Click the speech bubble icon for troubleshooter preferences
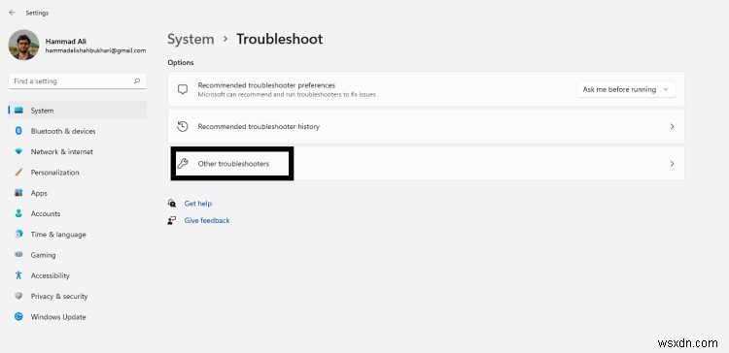This screenshot has width=729, height=353. [183, 89]
